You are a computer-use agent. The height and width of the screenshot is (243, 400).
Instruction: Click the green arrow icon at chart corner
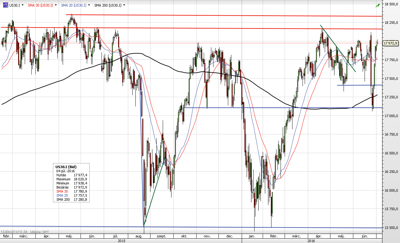378,5
